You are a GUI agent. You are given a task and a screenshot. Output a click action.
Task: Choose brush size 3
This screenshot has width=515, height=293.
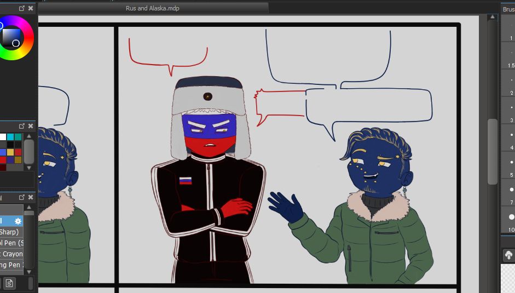tap(508, 111)
